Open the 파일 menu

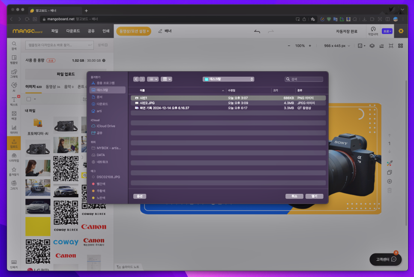point(55,31)
